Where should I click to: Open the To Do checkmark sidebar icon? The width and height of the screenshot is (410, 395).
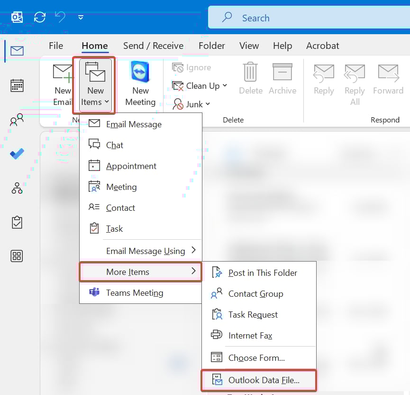pos(17,154)
